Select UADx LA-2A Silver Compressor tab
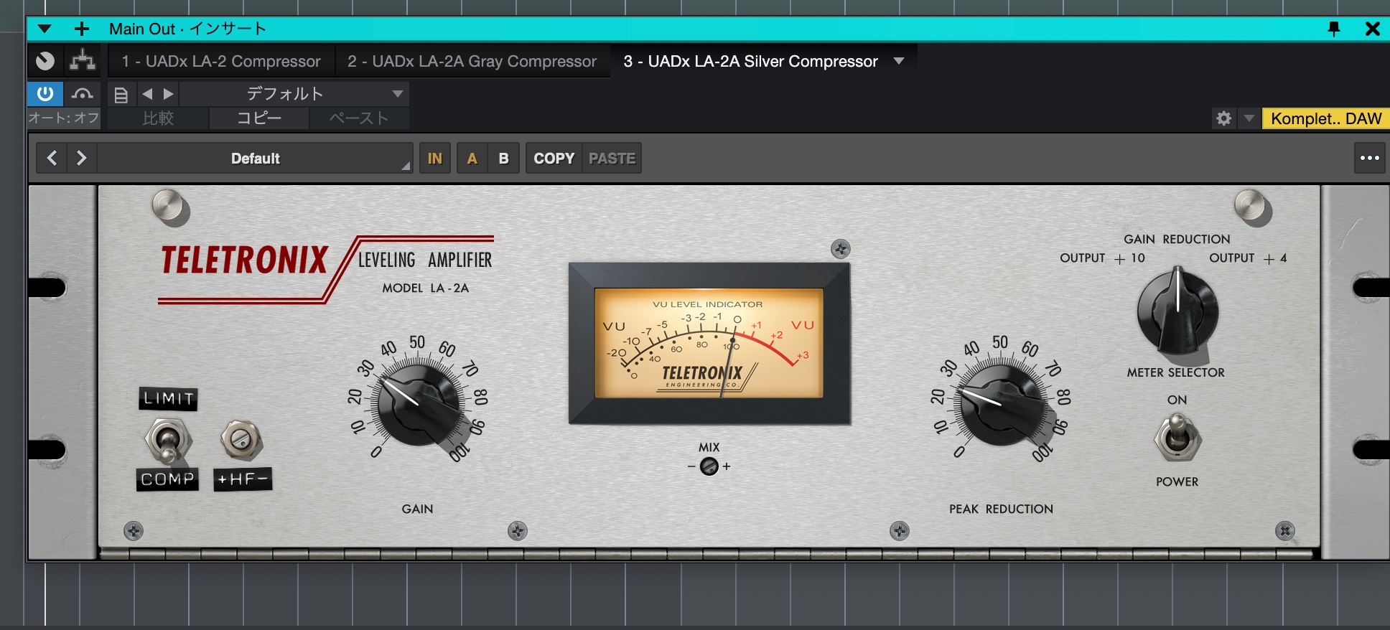 750,62
